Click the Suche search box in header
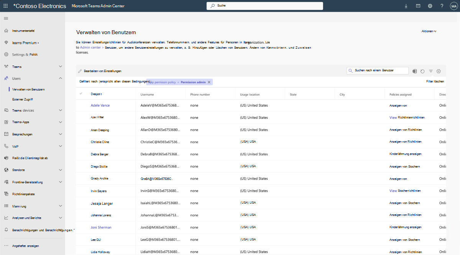Image resolution: width=460 pixels, height=255 pixels. [264, 6]
